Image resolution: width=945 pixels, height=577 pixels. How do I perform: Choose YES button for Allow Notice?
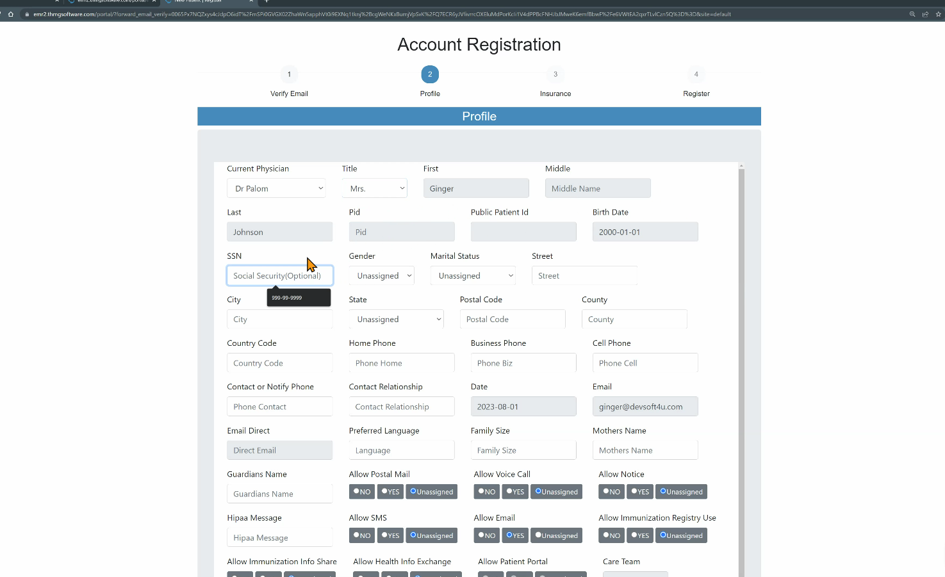(x=640, y=492)
